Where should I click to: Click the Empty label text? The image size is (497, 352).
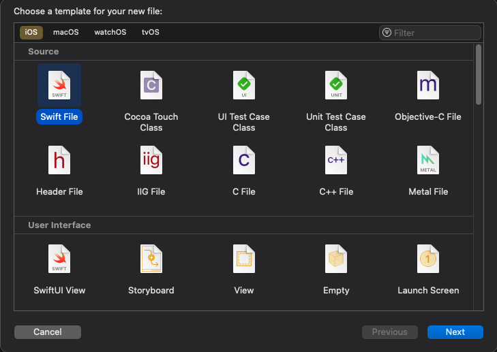[336, 290]
